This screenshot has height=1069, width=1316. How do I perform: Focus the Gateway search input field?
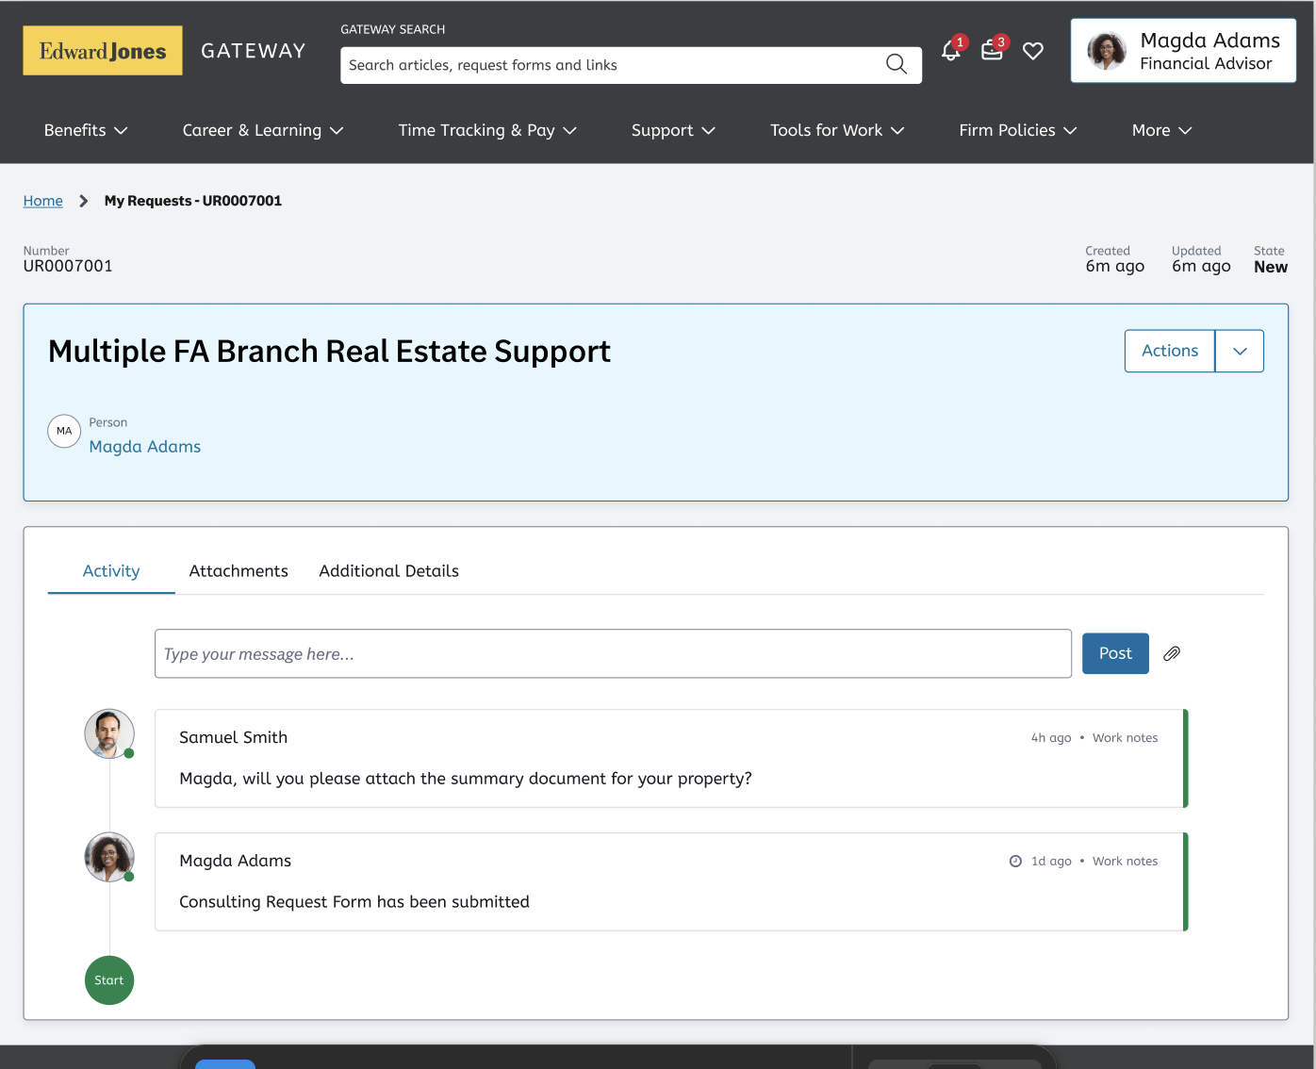tap(613, 65)
